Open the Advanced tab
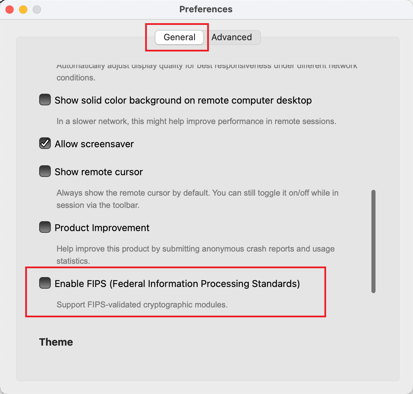This screenshot has height=394, width=413. (x=232, y=37)
